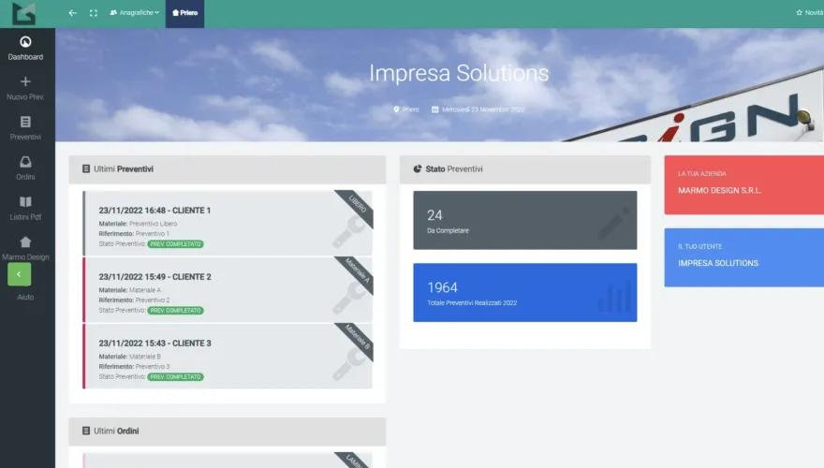Click the Ultimi Ordini panel header
The image size is (824, 468).
click(x=227, y=431)
